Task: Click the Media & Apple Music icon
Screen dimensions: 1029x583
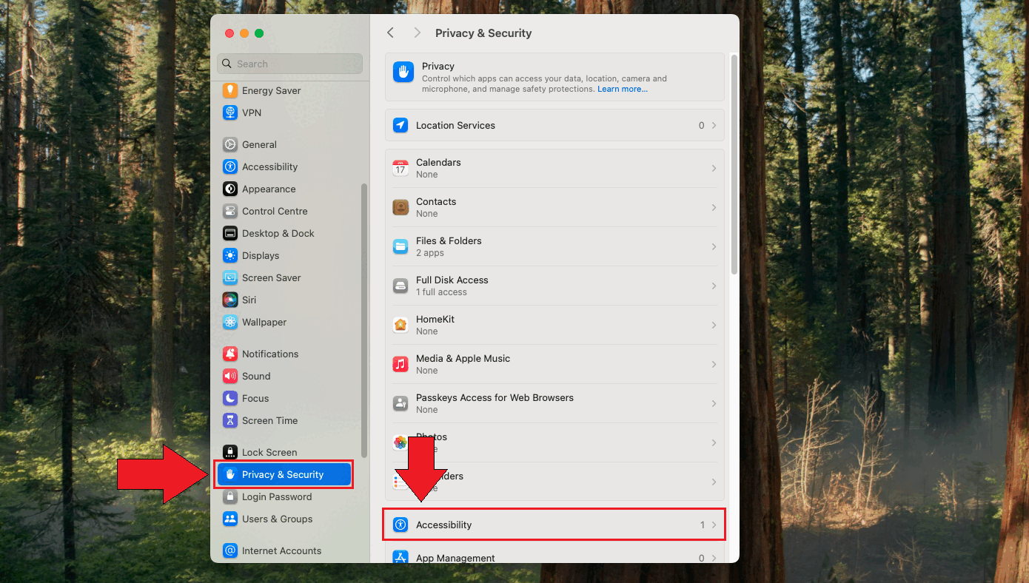Action: (400, 364)
